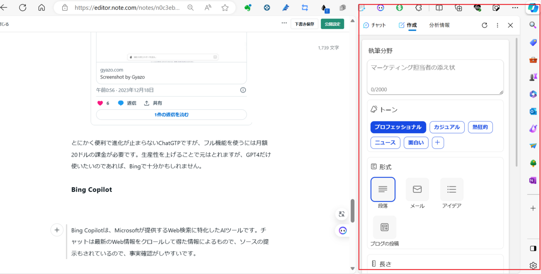Select the ニュース tone

385,143
